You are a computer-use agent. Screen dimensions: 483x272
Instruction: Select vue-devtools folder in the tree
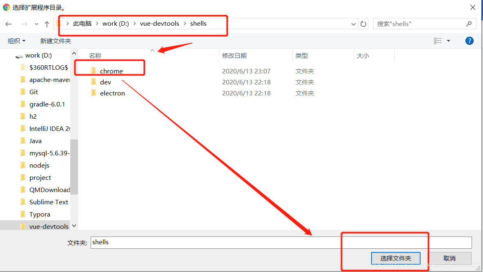49,226
